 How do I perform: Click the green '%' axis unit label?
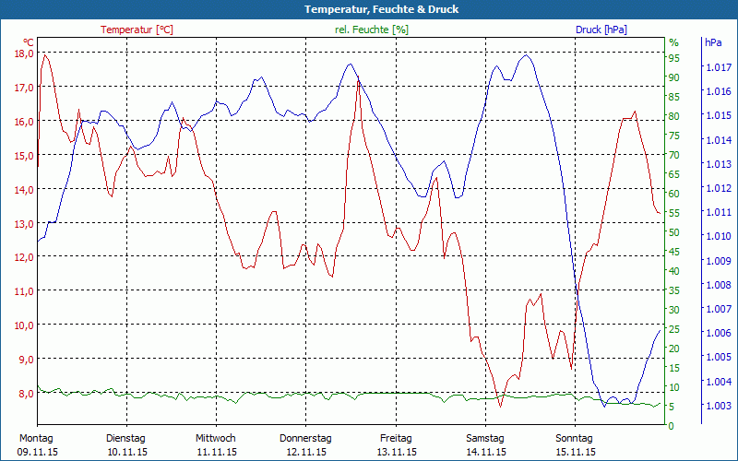pos(674,42)
